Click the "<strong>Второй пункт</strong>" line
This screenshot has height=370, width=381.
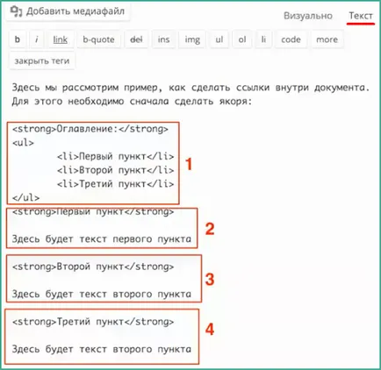[93, 267]
